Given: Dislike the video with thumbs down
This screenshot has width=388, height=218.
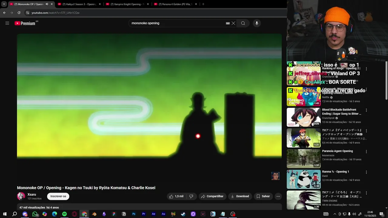Looking at the screenshot, I should click(191, 196).
